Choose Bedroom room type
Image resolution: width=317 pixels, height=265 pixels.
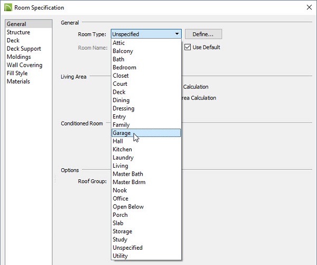pyautogui.click(x=146, y=67)
